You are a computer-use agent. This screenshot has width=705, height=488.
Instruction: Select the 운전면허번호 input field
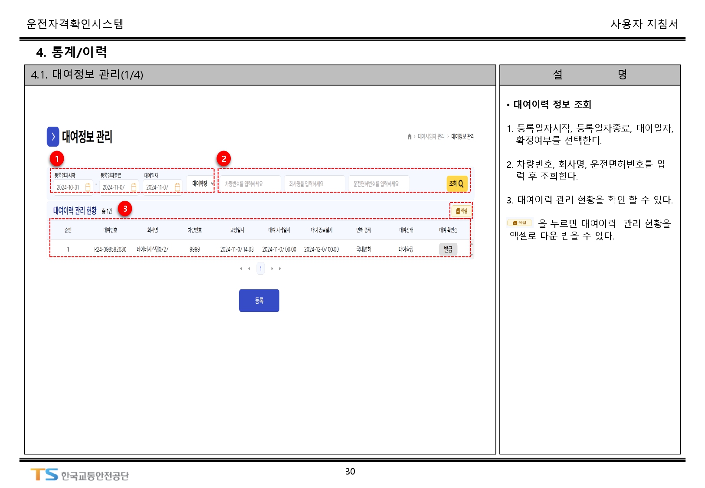tap(379, 184)
